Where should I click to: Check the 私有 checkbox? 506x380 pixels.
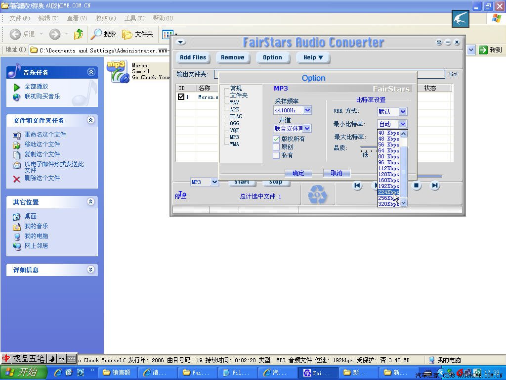(x=276, y=155)
